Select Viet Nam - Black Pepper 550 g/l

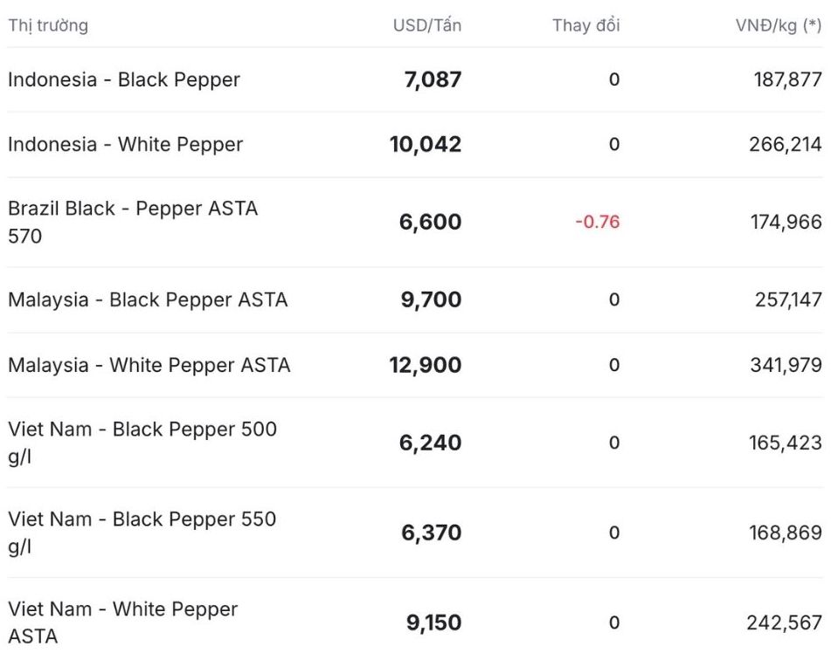(x=142, y=533)
